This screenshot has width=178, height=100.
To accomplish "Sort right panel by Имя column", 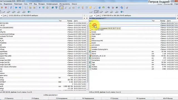I will pyautogui.click(x=120, y=21).
